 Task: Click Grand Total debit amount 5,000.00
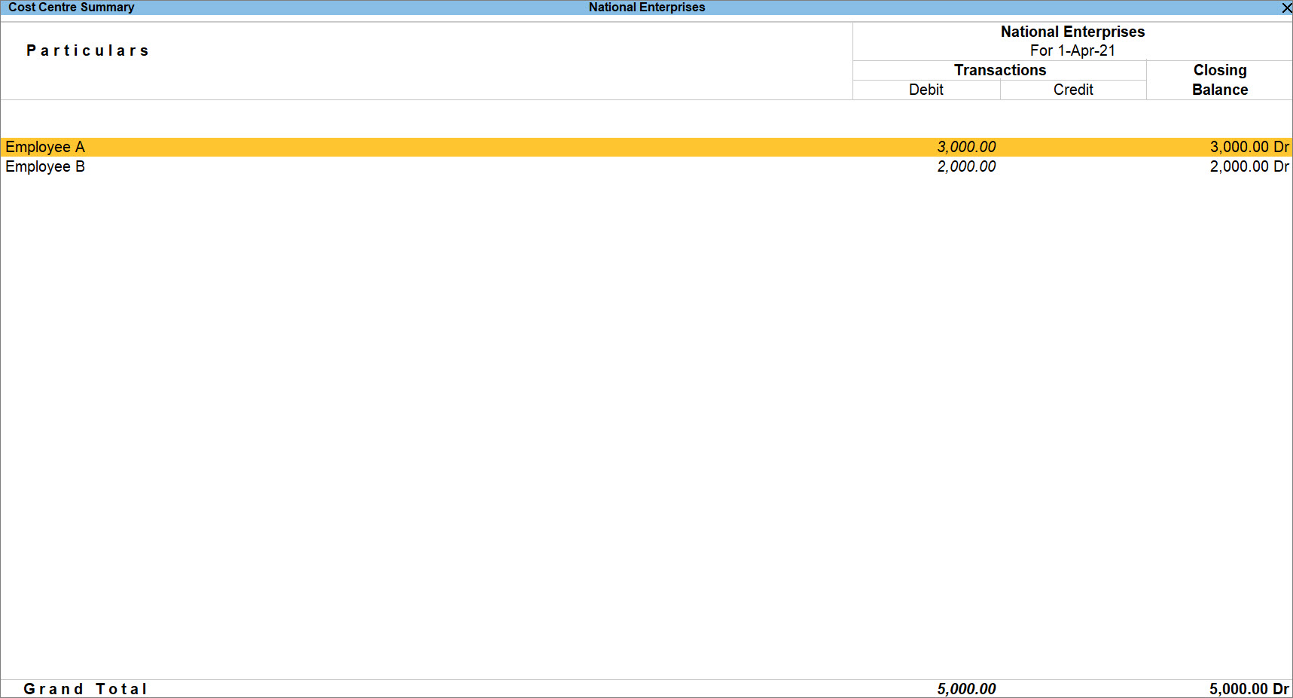[966, 689]
